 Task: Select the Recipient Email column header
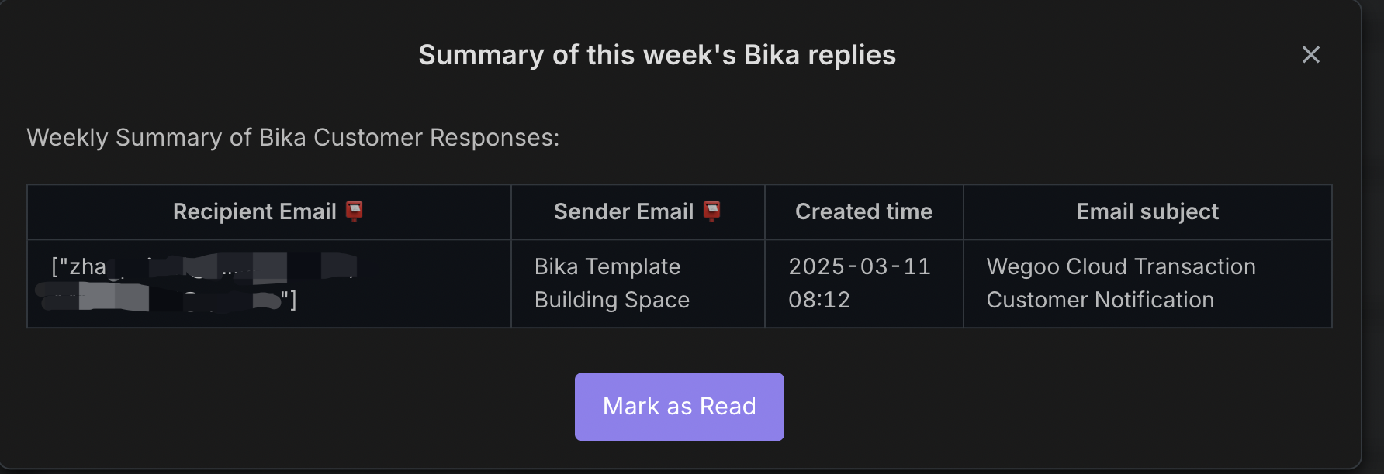[269, 211]
